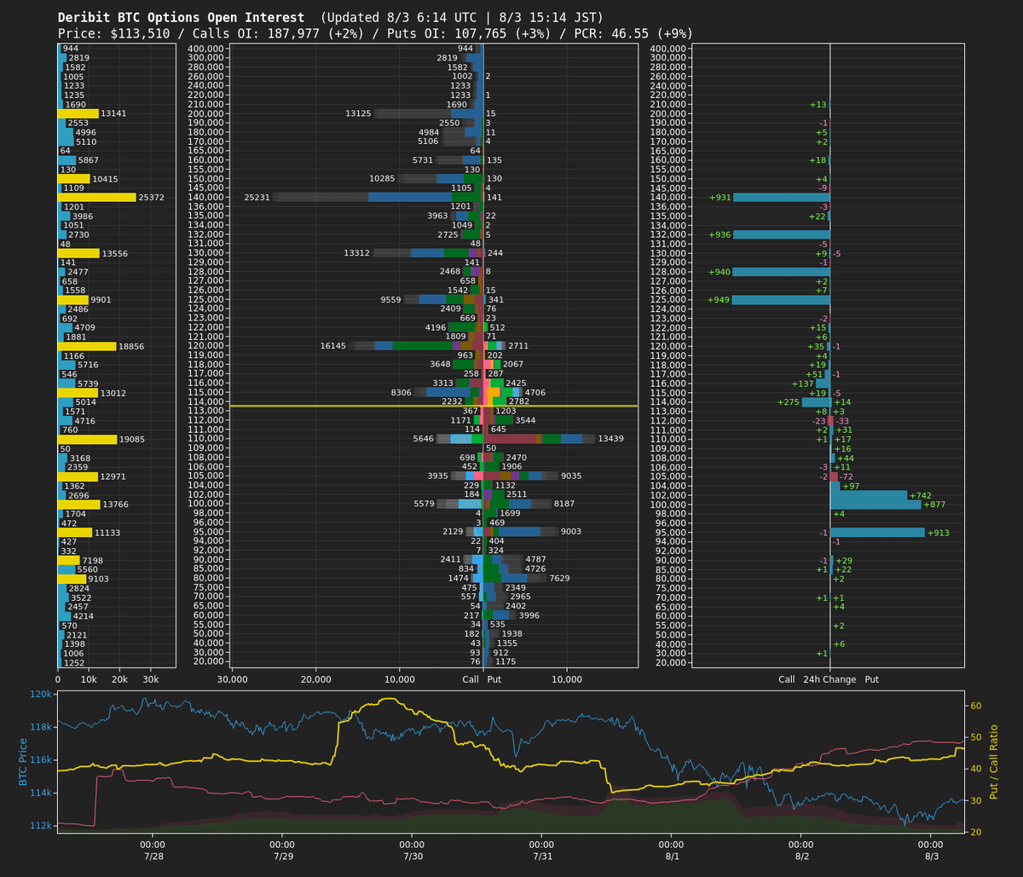Click the "9901" total OI value
The image size is (1023, 877).
pyautogui.click(x=101, y=300)
